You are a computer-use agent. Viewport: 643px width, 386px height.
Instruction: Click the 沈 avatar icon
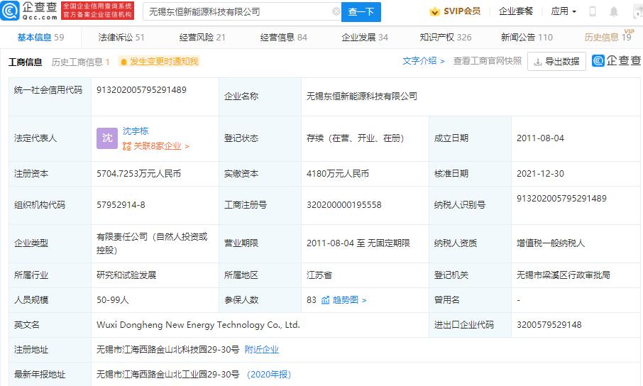pos(107,138)
